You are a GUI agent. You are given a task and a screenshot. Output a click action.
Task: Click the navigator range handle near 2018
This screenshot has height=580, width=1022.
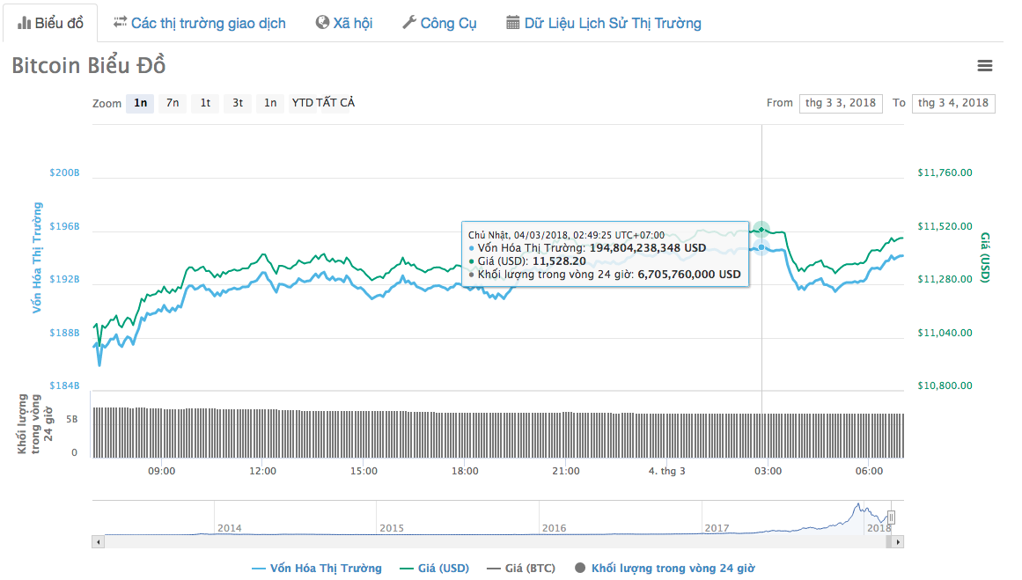point(891,518)
